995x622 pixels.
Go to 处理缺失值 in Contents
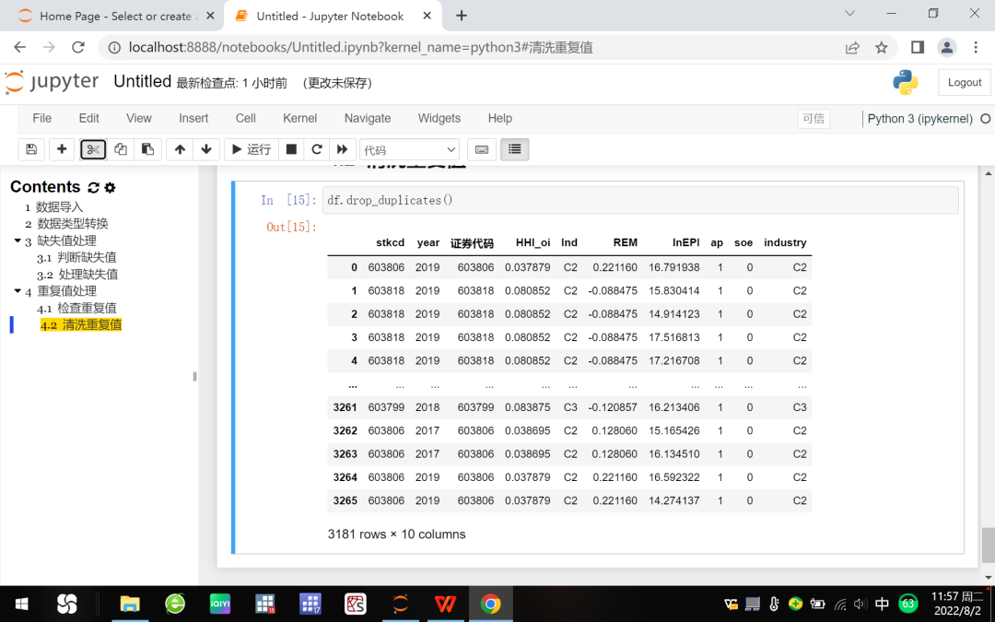tap(88, 275)
